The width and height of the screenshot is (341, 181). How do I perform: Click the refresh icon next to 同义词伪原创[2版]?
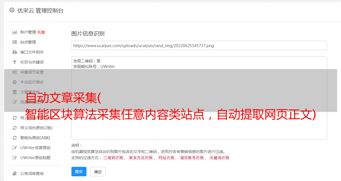coord(15,128)
